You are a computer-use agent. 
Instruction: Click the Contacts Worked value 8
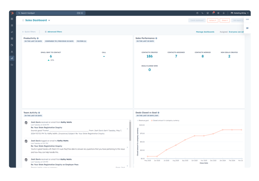pyautogui.click(x=203, y=56)
